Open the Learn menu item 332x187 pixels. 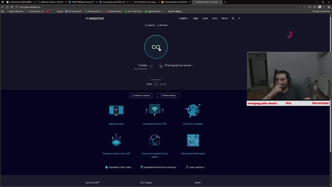(205, 18)
